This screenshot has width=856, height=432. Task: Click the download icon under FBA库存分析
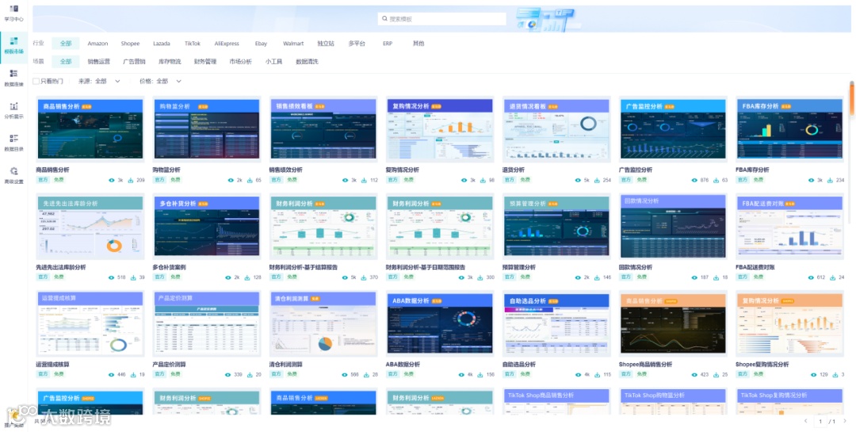pyautogui.click(x=831, y=180)
